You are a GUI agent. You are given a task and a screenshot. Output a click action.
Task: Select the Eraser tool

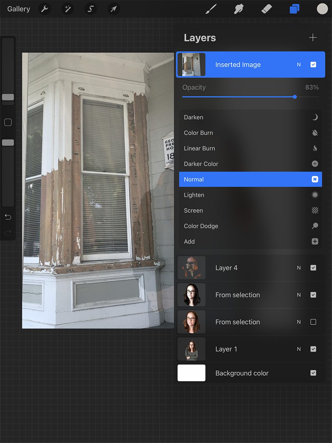pyautogui.click(x=266, y=9)
